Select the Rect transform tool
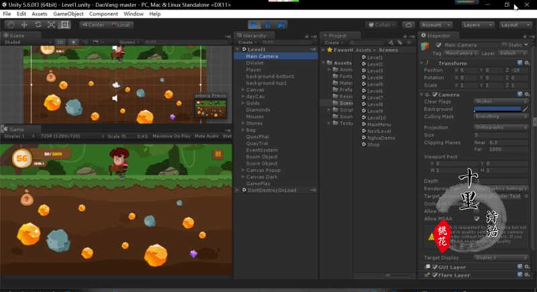 tap(64, 25)
